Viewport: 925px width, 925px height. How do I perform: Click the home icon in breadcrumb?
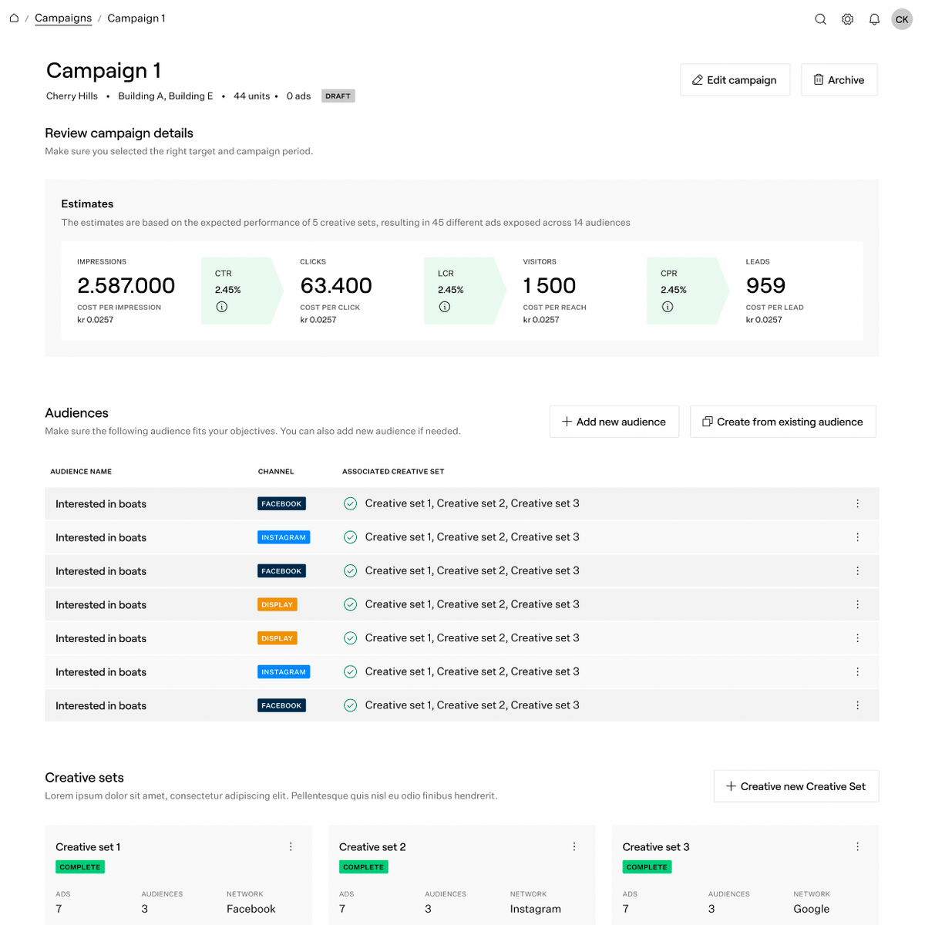tap(14, 18)
